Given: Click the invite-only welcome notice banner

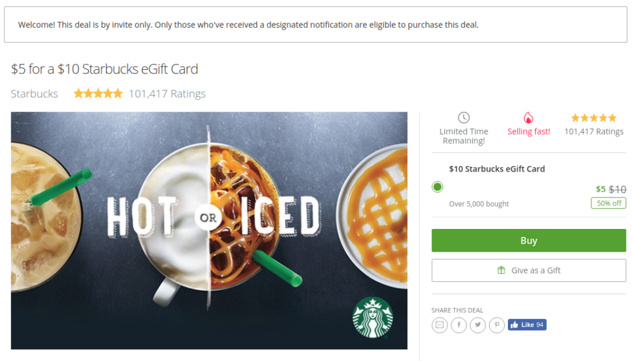Looking at the screenshot, I should pos(316,25).
